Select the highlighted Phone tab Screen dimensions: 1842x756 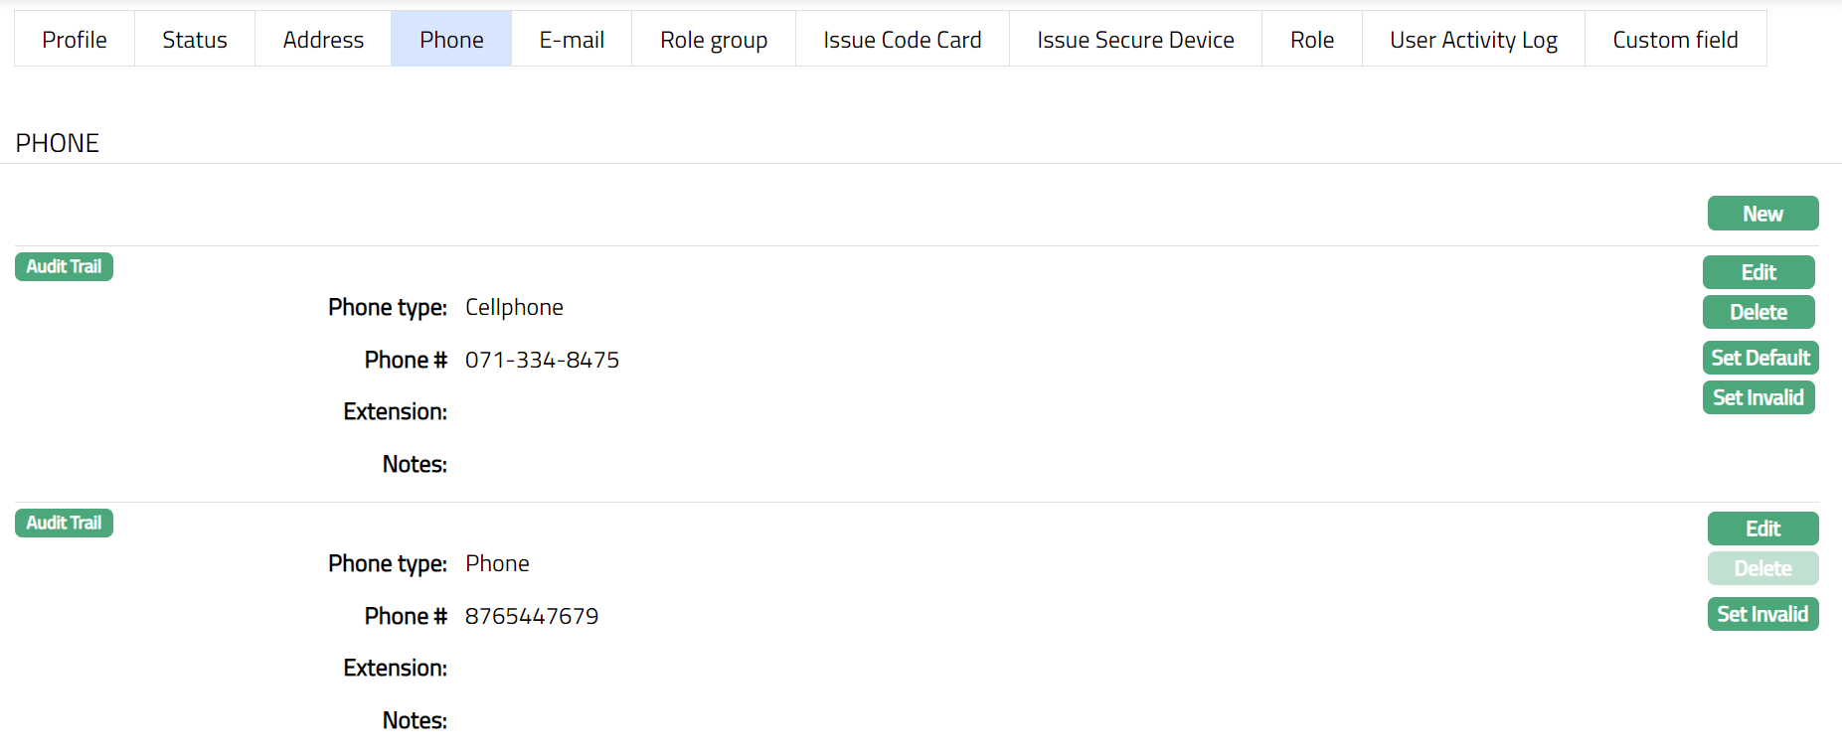(x=451, y=40)
